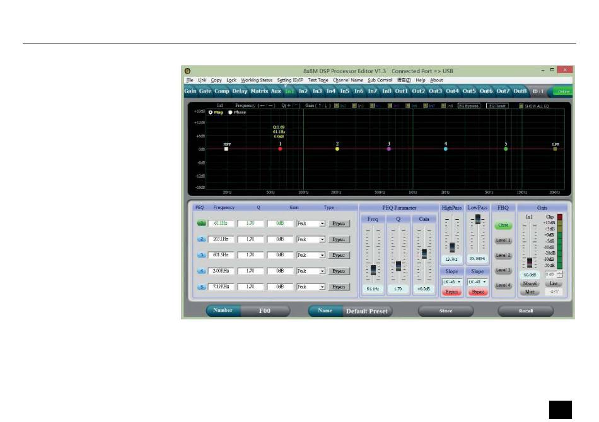Click PEQ band 3 number button

pyautogui.click(x=201, y=255)
